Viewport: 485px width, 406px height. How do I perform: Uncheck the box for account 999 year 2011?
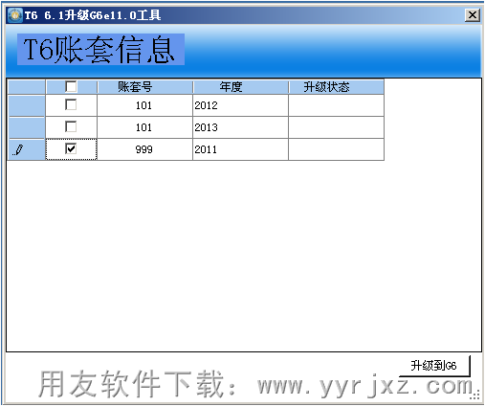coord(71,148)
